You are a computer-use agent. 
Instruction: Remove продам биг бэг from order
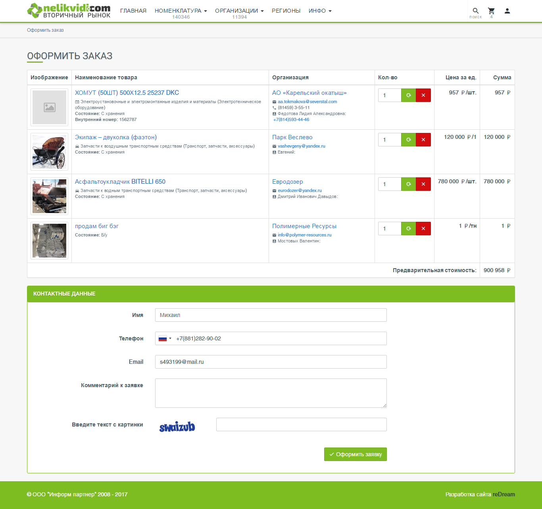(423, 229)
